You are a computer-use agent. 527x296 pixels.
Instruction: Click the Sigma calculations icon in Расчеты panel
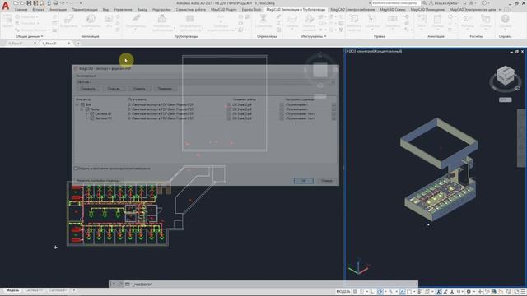click(467, 19)
